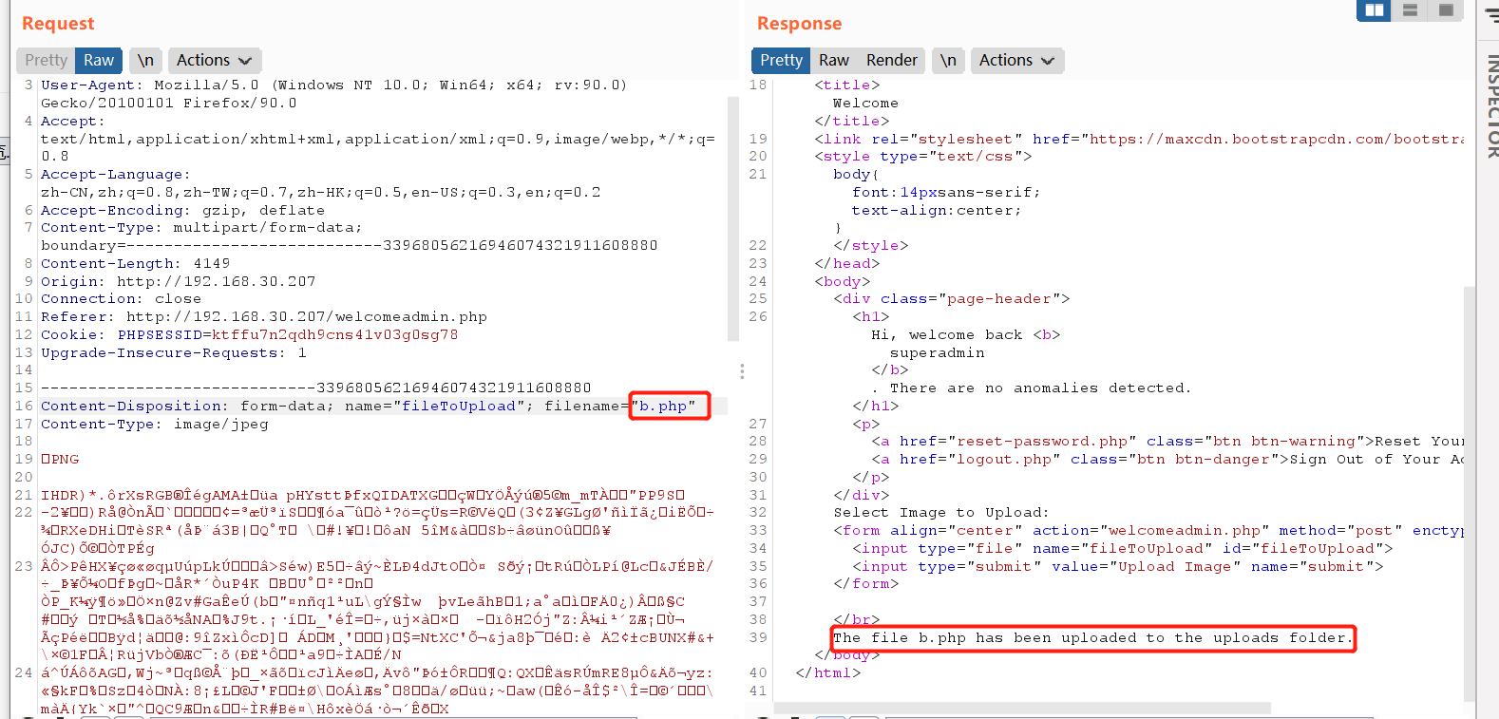
Task: Select the Render tab in Response
Action: pos(892,60)
